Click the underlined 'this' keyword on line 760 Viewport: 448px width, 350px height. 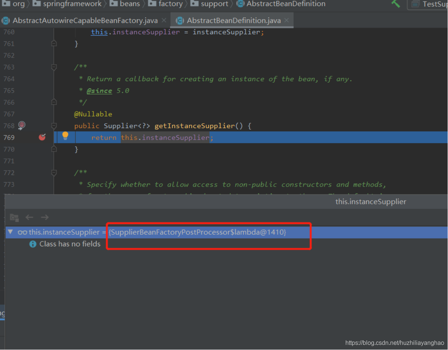click(x=99, y=32)
